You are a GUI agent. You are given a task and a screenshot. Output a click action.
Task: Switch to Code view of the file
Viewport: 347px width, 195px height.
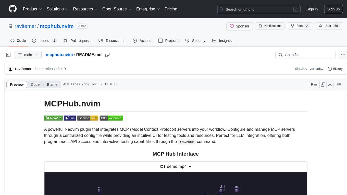(x=35, y=84)
